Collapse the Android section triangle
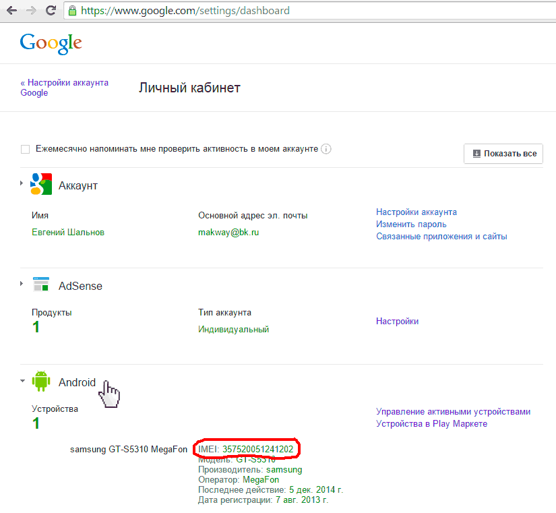This screenshot has width=556, height=513. tap(22, 381)
